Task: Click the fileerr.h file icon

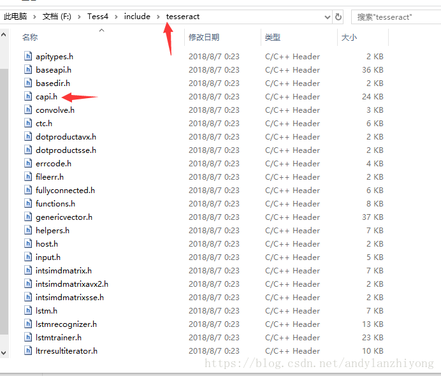Action: point(28,177)
